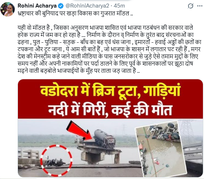
Task: Open the attached bridge collapse image
Action: [x=110, y=128]
